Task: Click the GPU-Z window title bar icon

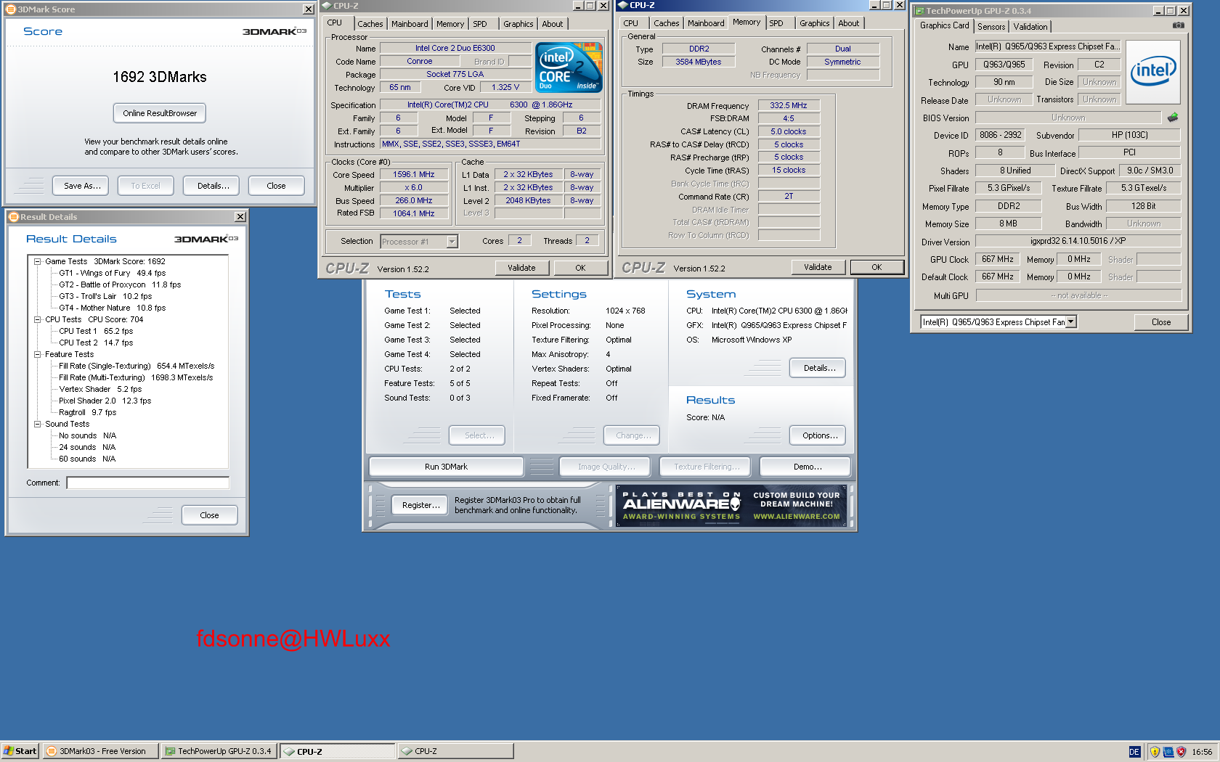Action: tap(919, 11)
